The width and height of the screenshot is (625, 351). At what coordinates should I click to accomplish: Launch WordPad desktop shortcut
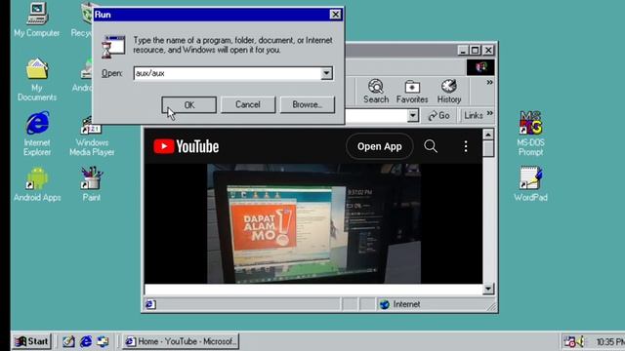point(530,184)
